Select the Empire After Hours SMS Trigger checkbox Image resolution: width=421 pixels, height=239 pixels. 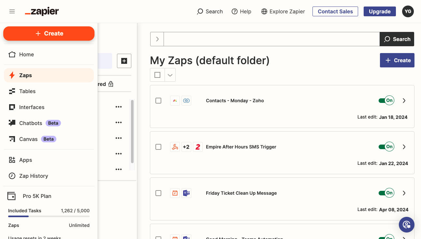pos(158,147)
